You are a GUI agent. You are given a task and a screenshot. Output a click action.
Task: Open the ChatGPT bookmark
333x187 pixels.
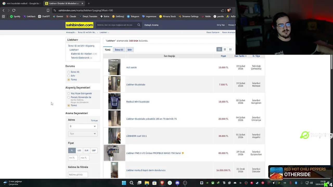pos(44,16)
